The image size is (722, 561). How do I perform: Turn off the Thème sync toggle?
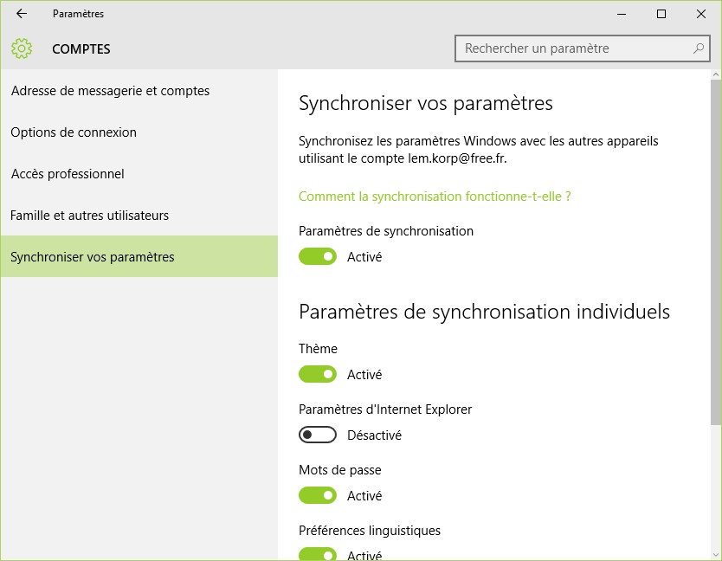(x=318, y=374)
